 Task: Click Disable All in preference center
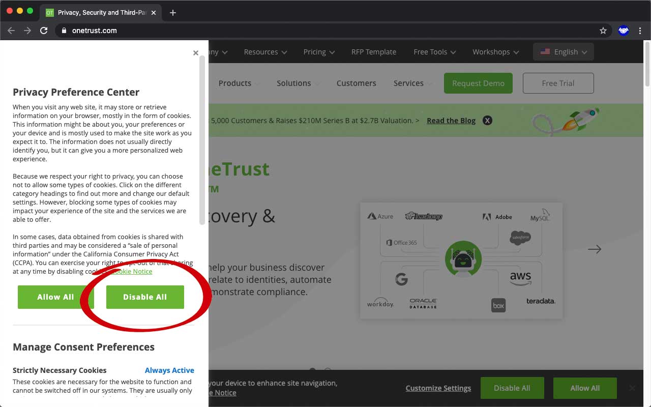tap(145, 297)
